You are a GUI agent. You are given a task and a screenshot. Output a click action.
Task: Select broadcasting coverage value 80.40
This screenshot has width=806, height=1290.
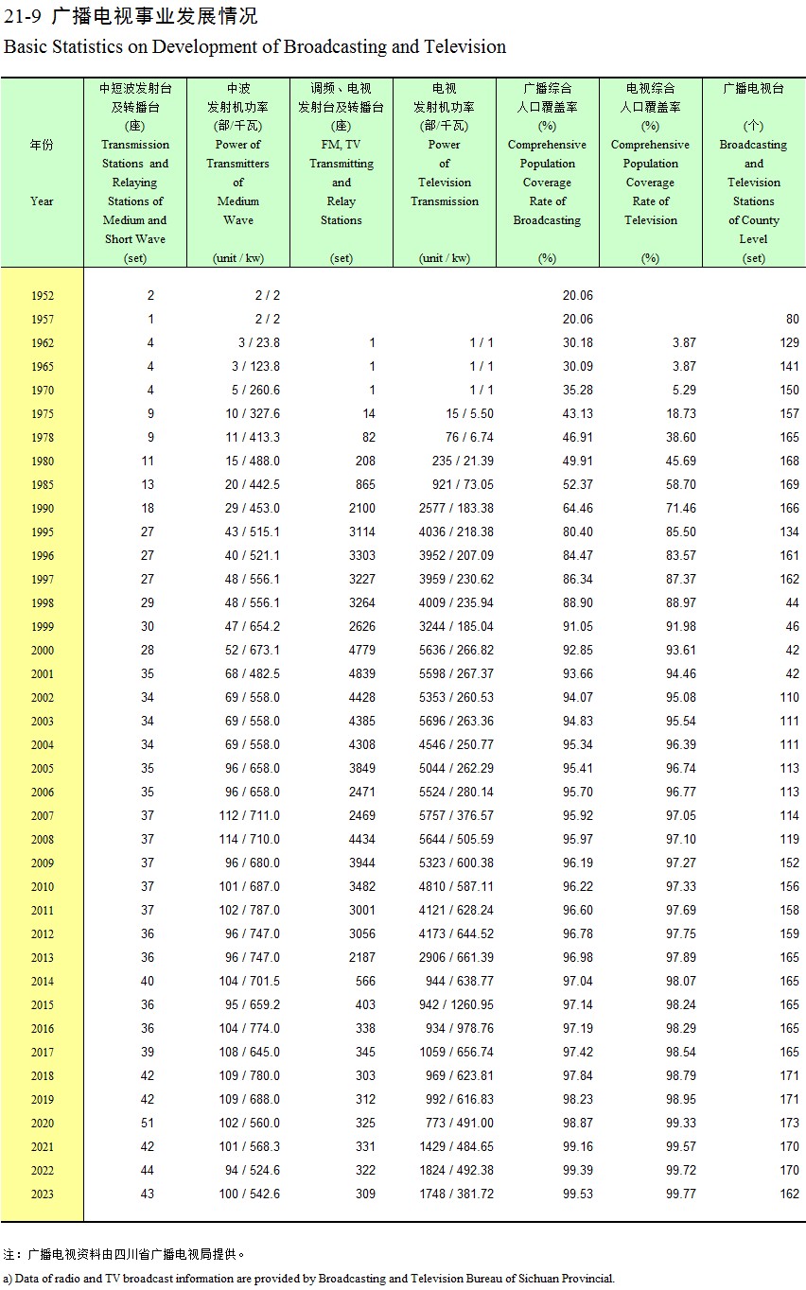pyautogui.click(x=577, y=532)
